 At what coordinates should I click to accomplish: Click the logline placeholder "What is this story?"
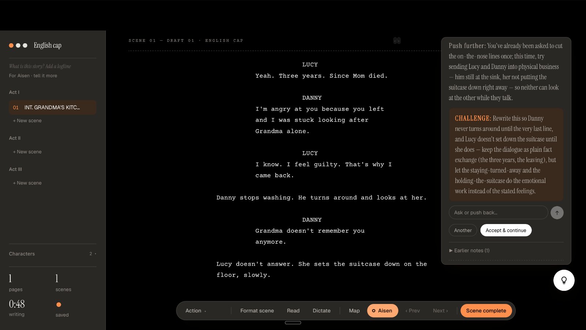tap(40, 66)
